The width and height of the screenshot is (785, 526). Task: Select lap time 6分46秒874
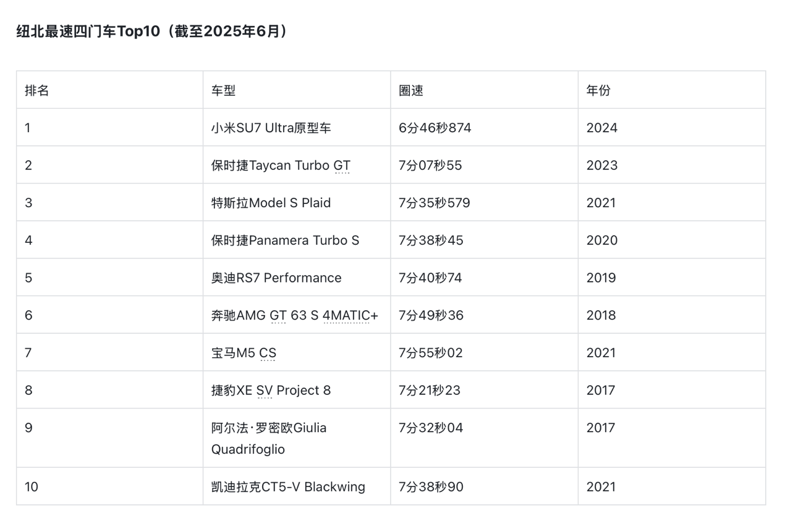tap(484, 127)
